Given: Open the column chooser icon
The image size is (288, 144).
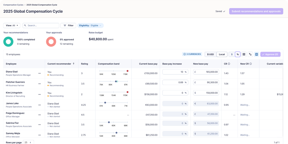Looking at the screenshot, I should click(x=257, y=55).
